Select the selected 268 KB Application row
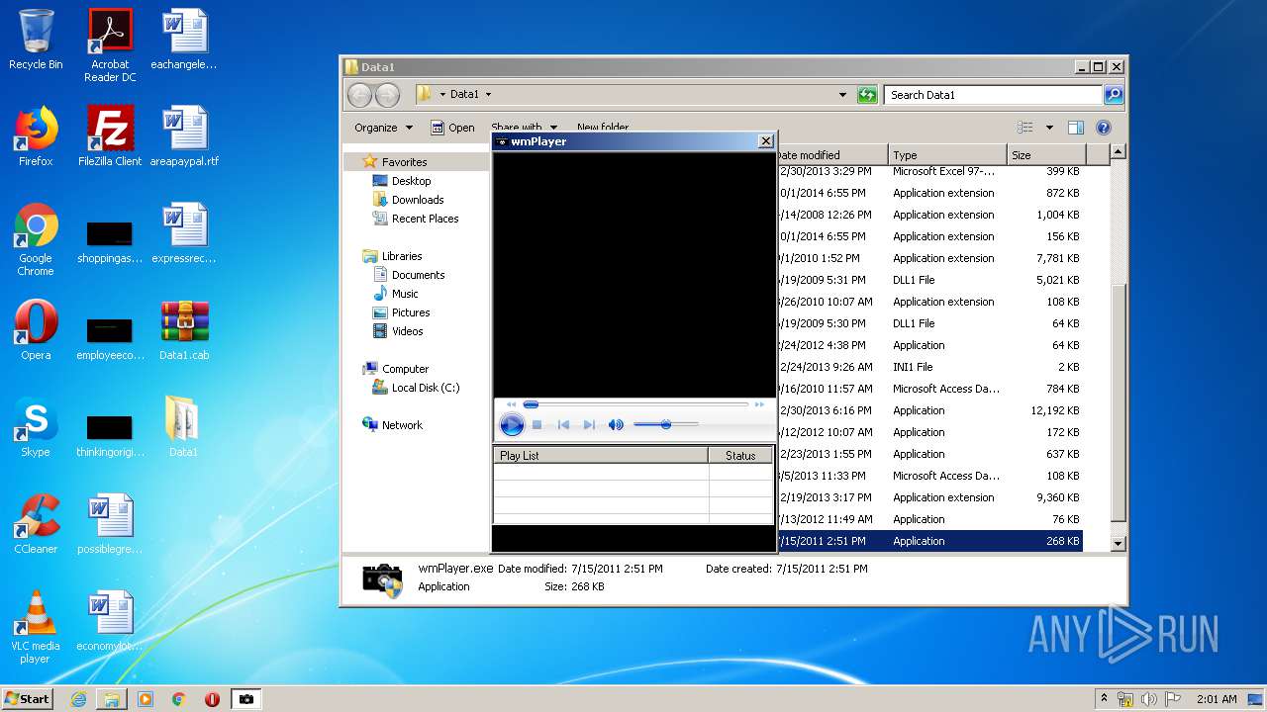The width and height of the screenshot is (1267, 712). tap(930, 541)
